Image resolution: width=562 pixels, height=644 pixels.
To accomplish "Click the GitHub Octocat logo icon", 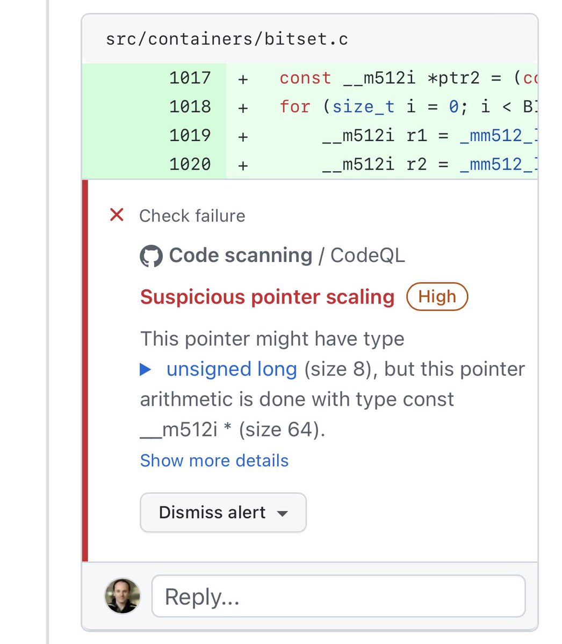I will [x=151, y=256].
